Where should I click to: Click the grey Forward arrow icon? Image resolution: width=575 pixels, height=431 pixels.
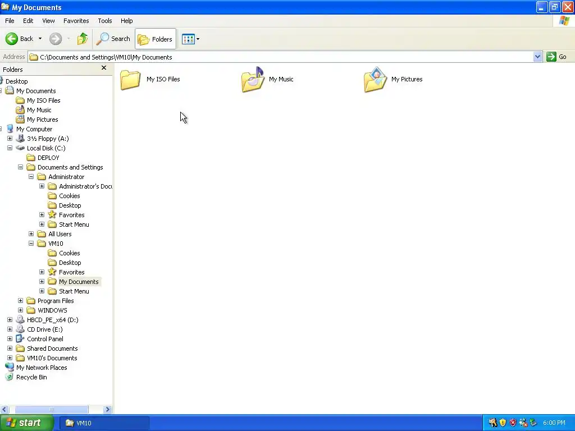56,39
